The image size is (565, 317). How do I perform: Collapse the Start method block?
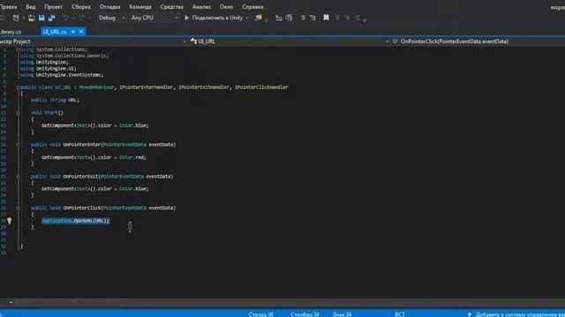click(18, 113)
